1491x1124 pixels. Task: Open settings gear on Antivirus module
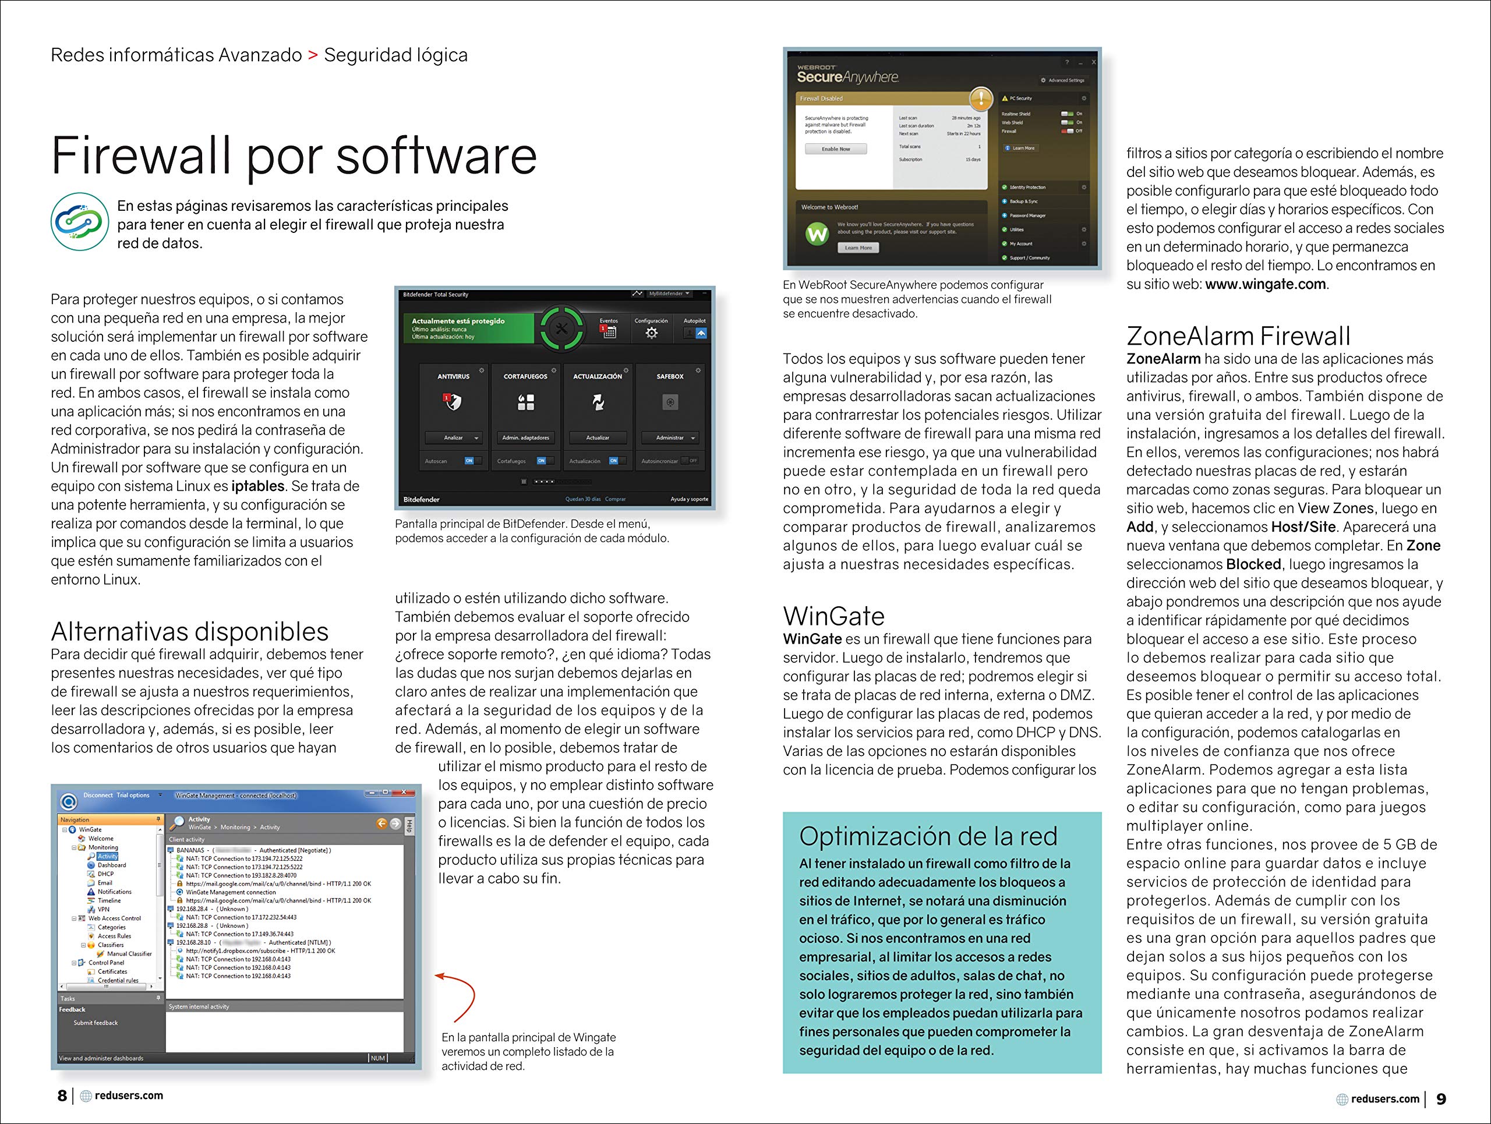(481, 370)
